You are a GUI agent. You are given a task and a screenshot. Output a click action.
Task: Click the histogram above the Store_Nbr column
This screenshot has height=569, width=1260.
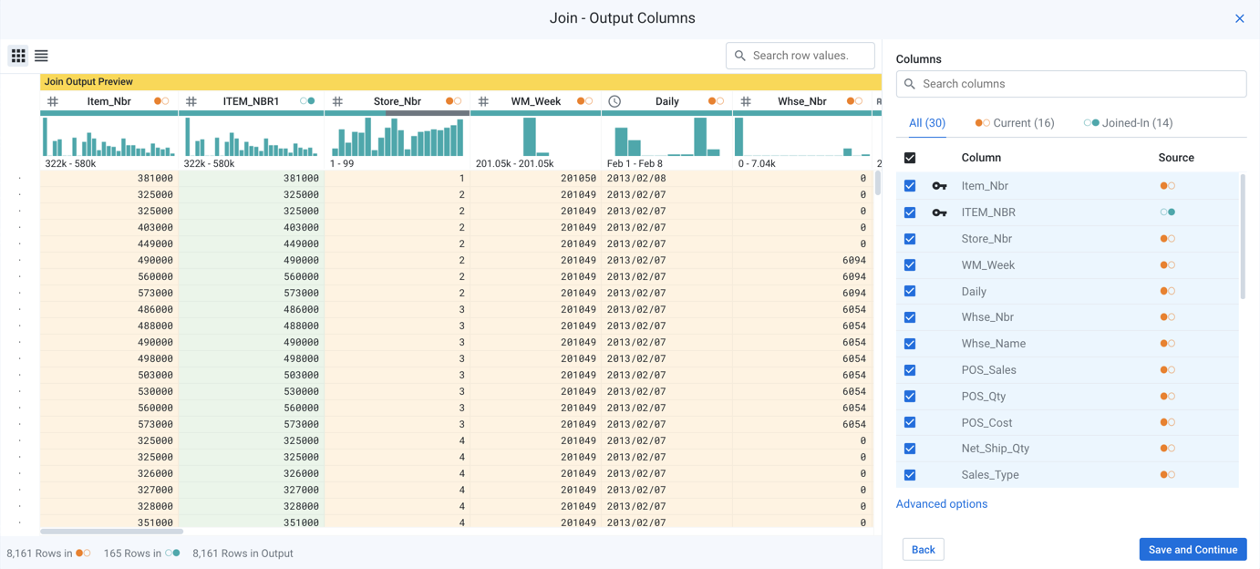pos(396,137)
